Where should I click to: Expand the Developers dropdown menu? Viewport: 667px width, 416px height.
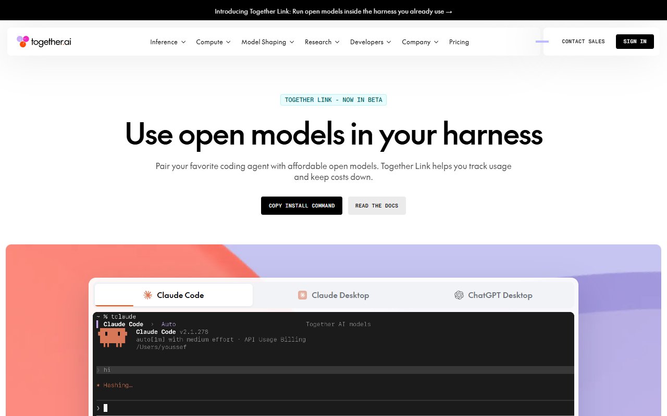click(370, 42)
